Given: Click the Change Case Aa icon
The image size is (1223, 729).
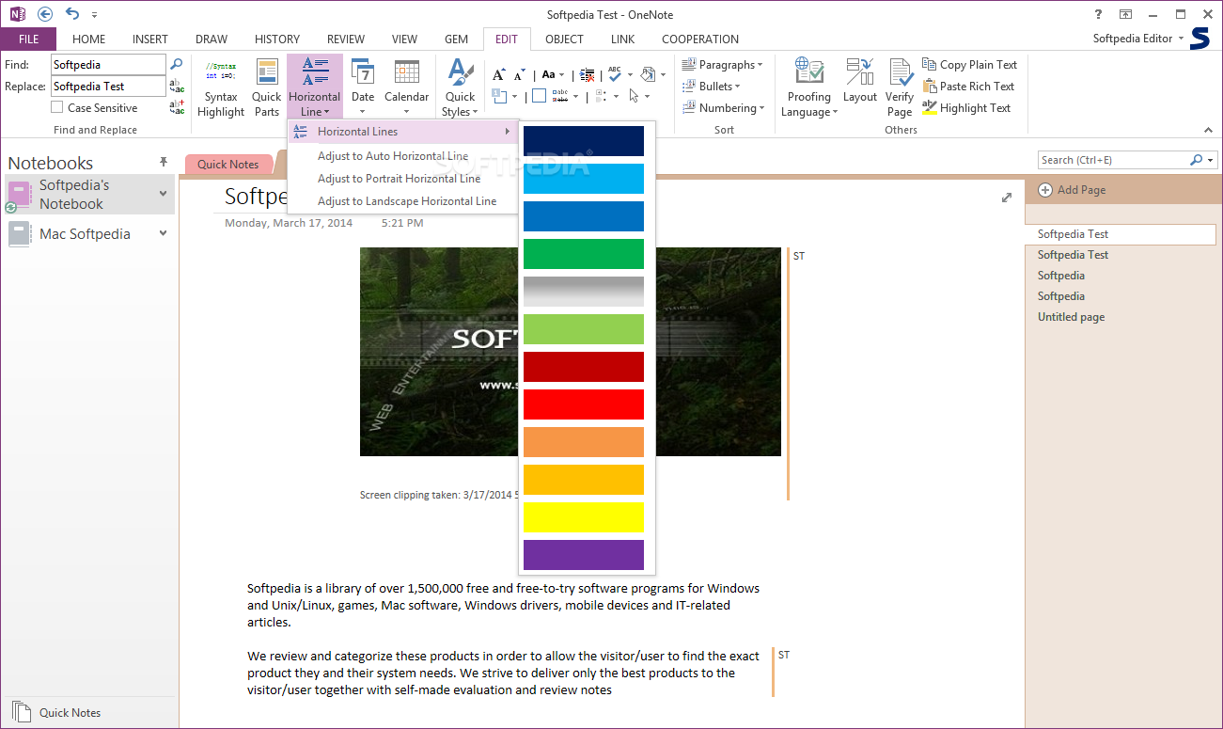Looking at the screenshot, I should tap(553, 74).
